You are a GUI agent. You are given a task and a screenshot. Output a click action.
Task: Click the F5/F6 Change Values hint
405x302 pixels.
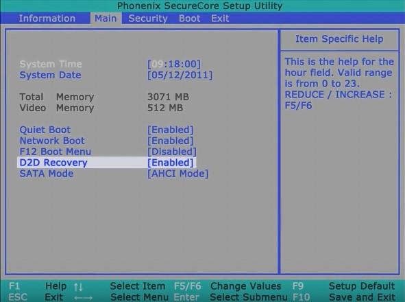(228, 286)
